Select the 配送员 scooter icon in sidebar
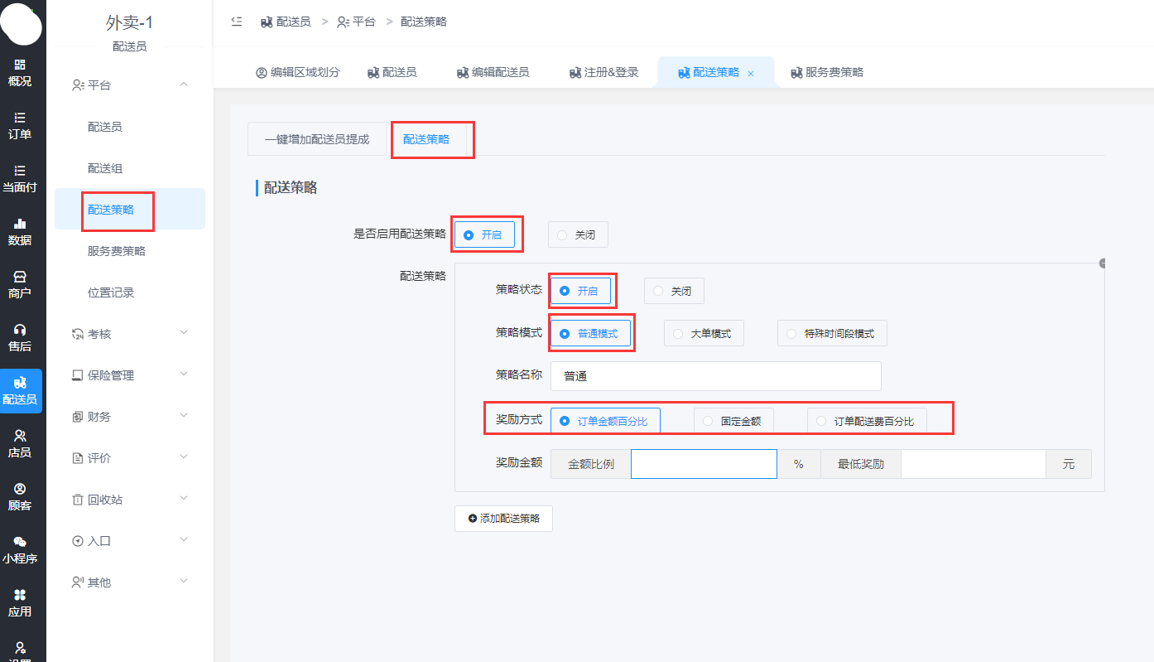Screen dimensions: 1154x662 [x=20, y=383]
